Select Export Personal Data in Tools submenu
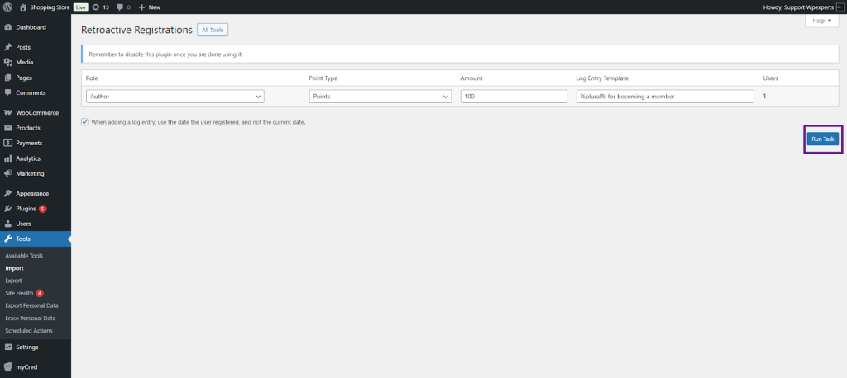This screenshot has width=847, height=378. (x=31, y=305)
